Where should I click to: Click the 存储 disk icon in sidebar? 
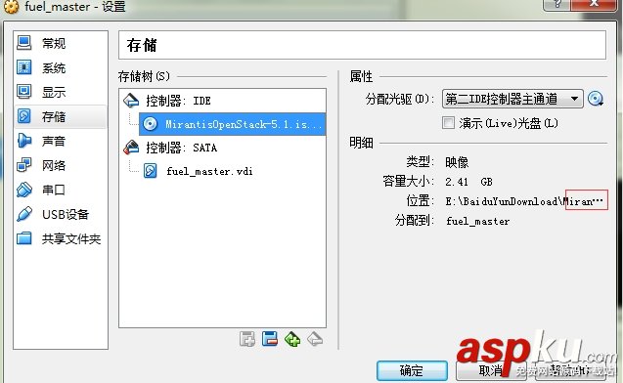23,116
